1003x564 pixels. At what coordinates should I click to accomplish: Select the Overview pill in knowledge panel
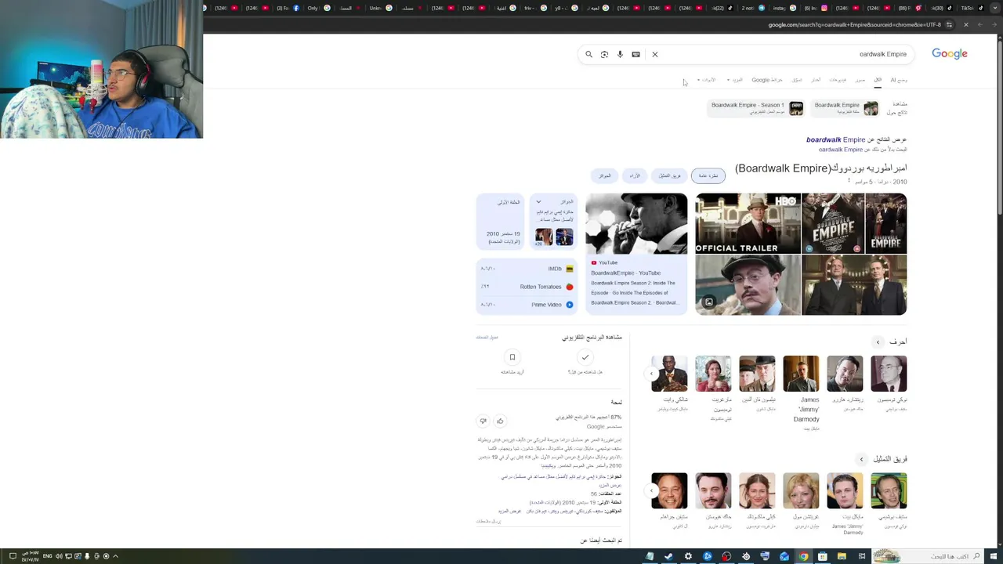point(708,175)
